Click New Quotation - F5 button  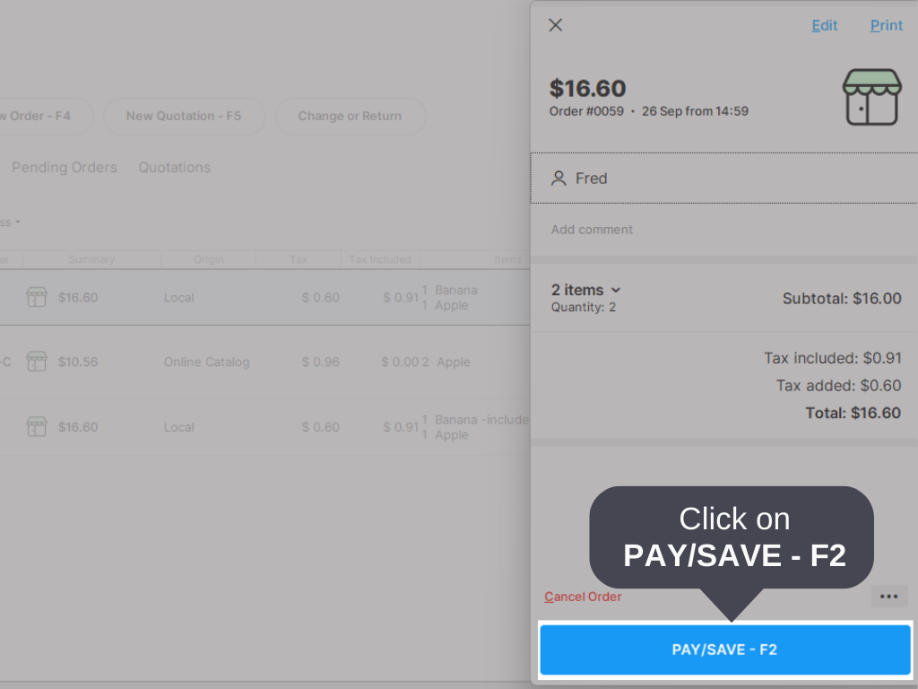183,116
